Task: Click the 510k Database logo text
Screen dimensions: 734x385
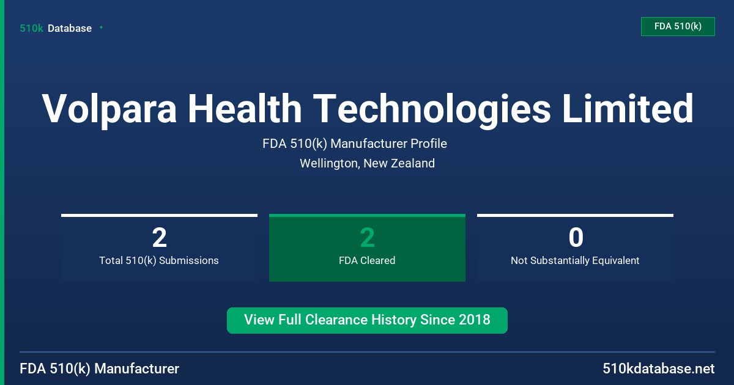Action: pos(56,28)
